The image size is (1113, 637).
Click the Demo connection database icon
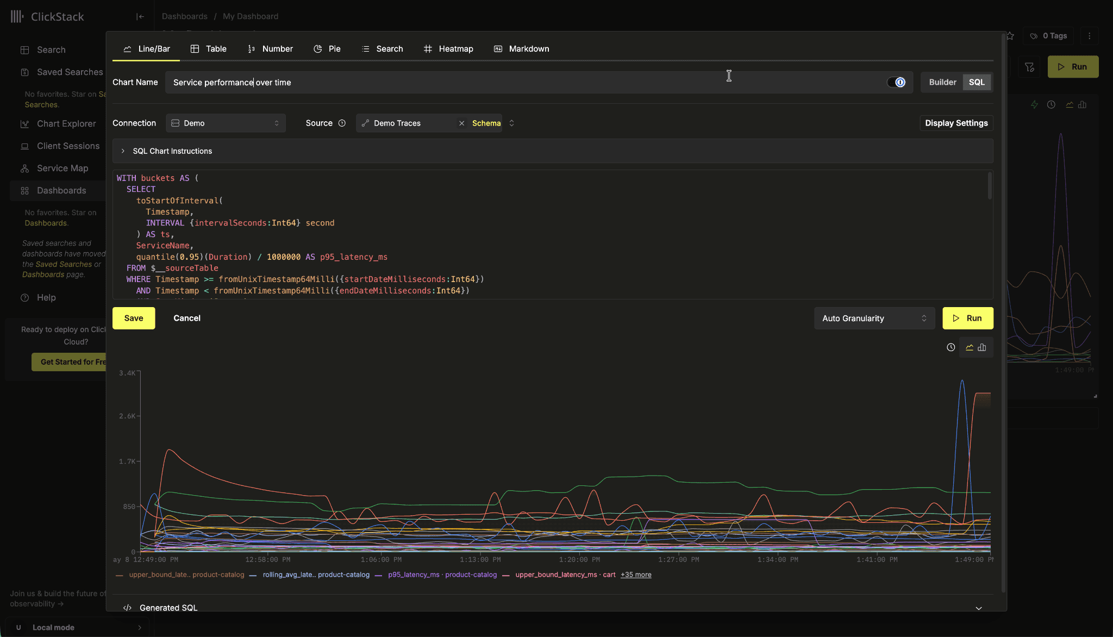pyautogui.click(x=175, y=123)
